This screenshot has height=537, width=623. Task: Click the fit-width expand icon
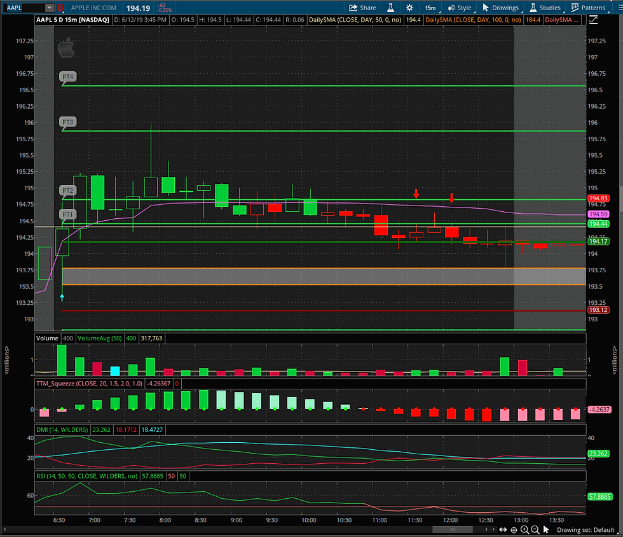click(503, 529)
